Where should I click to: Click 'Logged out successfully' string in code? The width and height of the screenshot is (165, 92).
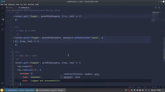[x=45, y=81]
